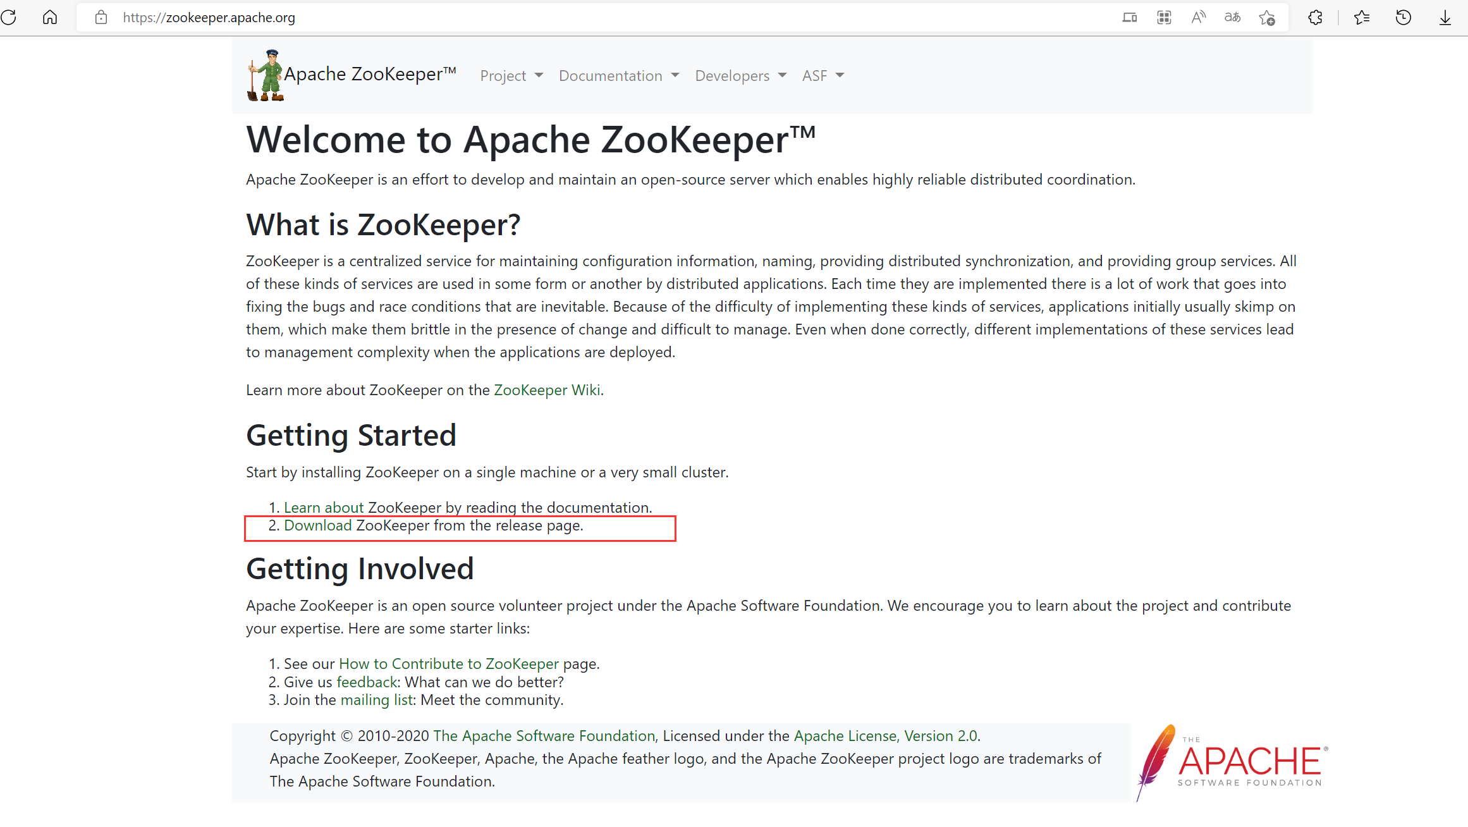1468x827 pixels.
Task: Open the extensions puzzle icon
Action: coord(1315,17)
